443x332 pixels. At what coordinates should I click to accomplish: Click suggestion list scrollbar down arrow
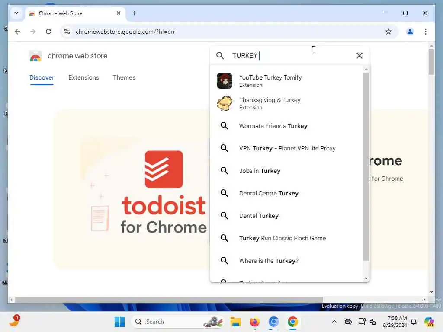[x=366, y=278]
